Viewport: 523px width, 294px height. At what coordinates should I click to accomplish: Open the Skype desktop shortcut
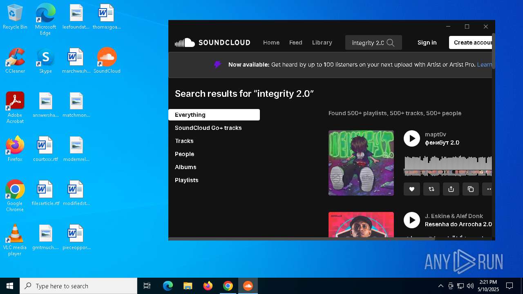coord(45,61)
